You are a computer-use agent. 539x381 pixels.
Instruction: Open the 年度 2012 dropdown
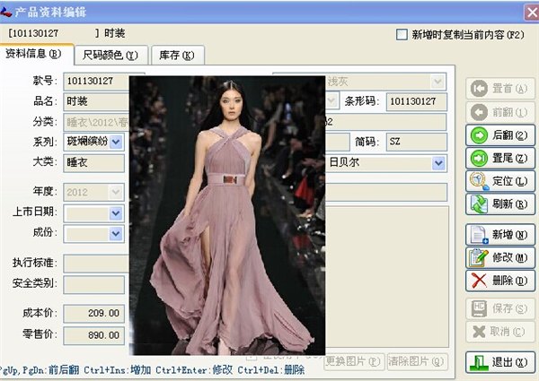[116, 192]
